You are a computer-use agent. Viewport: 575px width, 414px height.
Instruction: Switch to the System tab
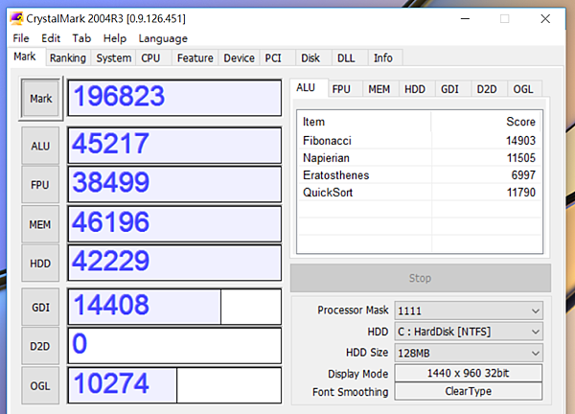coord(114,57)
